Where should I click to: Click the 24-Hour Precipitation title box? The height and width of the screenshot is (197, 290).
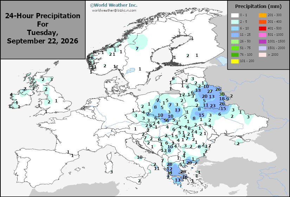click(43, 30)
